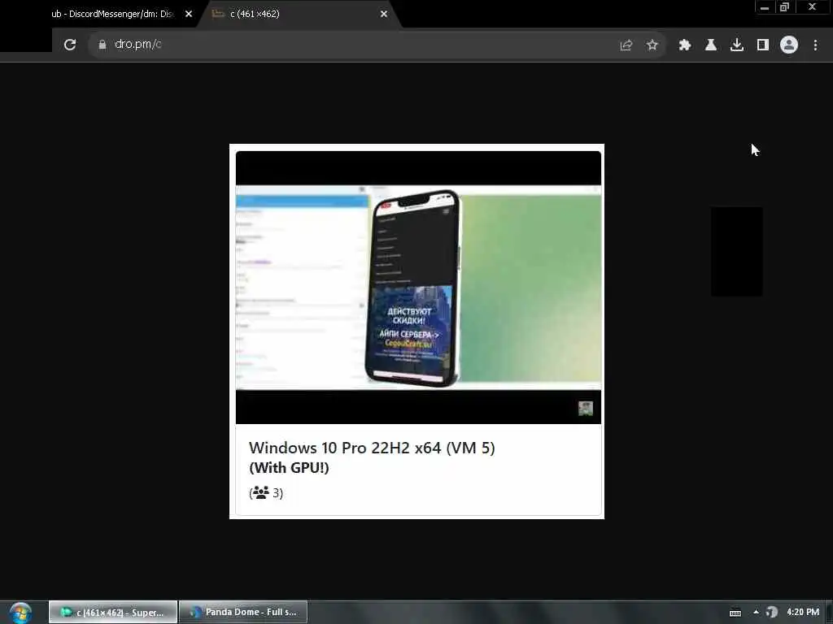833x624 pixels.
Task: Click the volume tray icon
Action: pos(772,613)
